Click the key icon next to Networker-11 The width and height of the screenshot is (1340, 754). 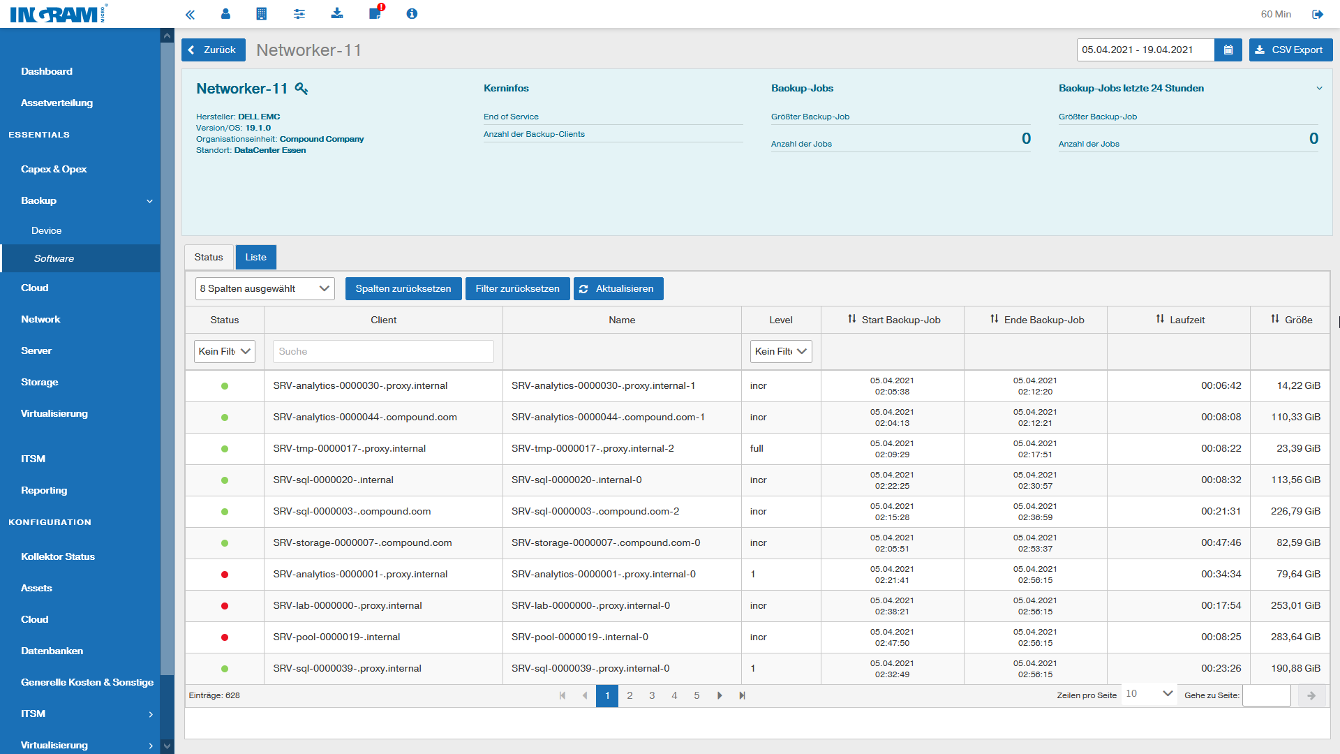click(301, 89)
